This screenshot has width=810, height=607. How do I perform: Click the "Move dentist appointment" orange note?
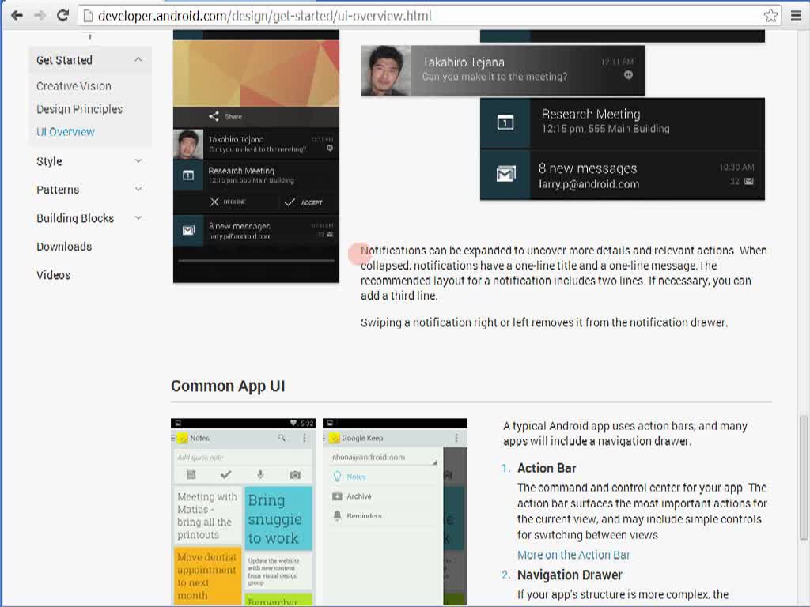click(208, 575)
